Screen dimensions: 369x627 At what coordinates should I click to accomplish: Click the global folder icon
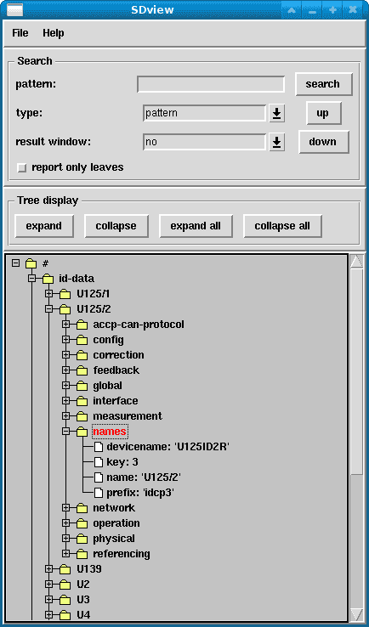click(82, 386)
